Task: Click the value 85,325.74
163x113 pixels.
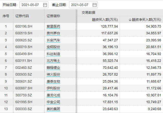Action: [110, 61]
